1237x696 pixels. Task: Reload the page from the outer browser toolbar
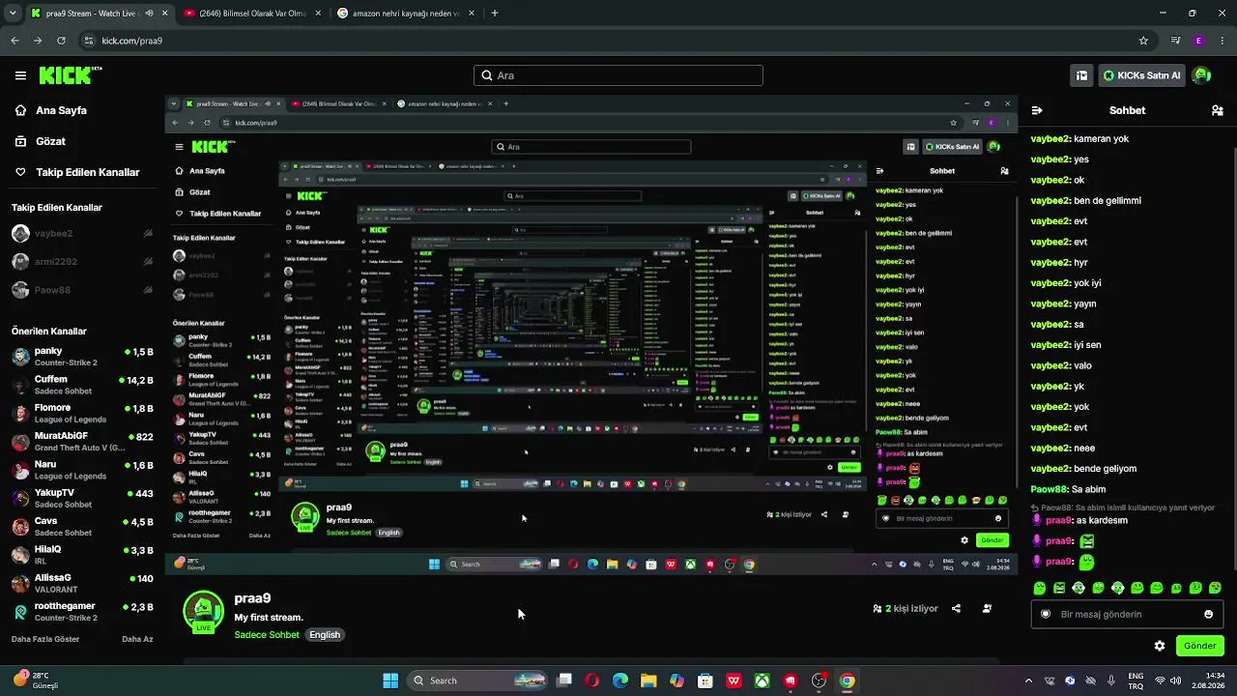pyautogui.click(x=61, y=41)
